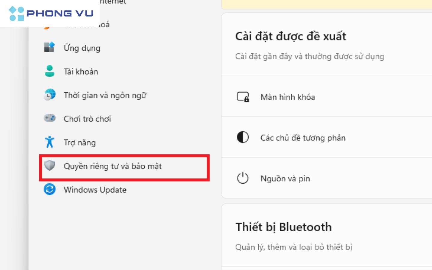The width and height of the screenshot is (432, 270).
Task: Click the contrast themes half-circle icon
Action: pos(243,137)
